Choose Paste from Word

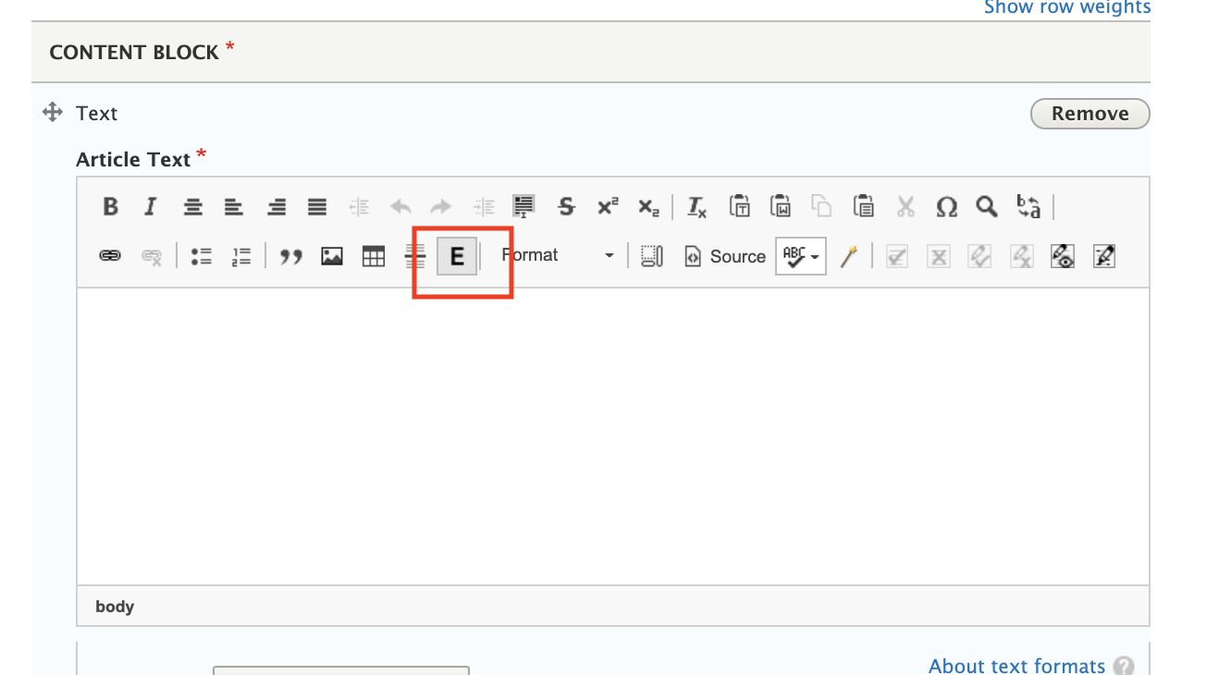tap(781, 206)
